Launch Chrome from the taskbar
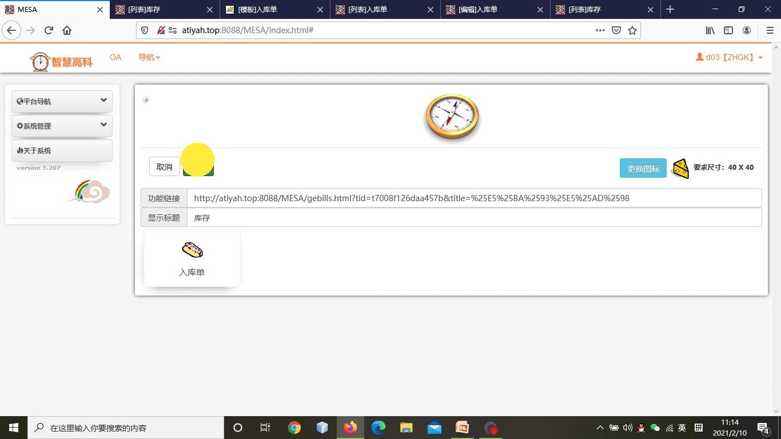The image size is (781, 439). [x=294, y=428]
